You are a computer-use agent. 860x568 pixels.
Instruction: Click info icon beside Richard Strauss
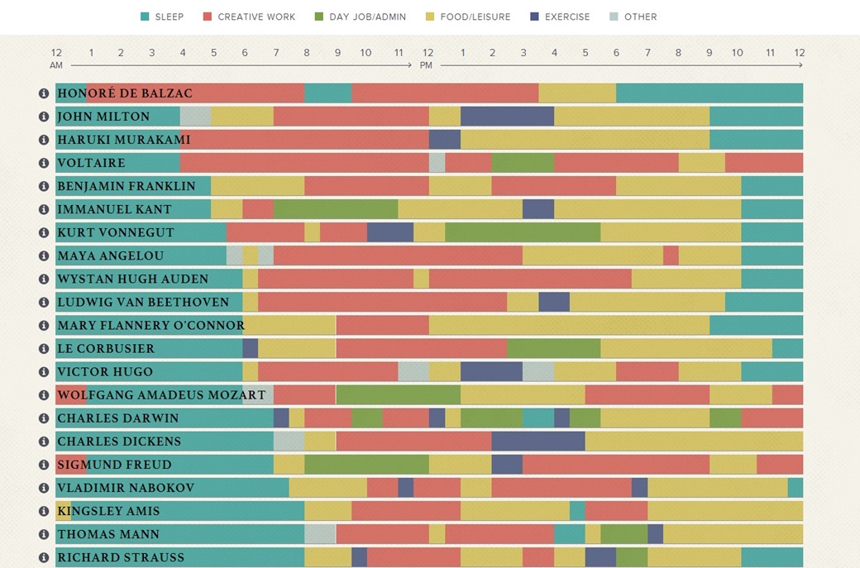coord(44,557)
